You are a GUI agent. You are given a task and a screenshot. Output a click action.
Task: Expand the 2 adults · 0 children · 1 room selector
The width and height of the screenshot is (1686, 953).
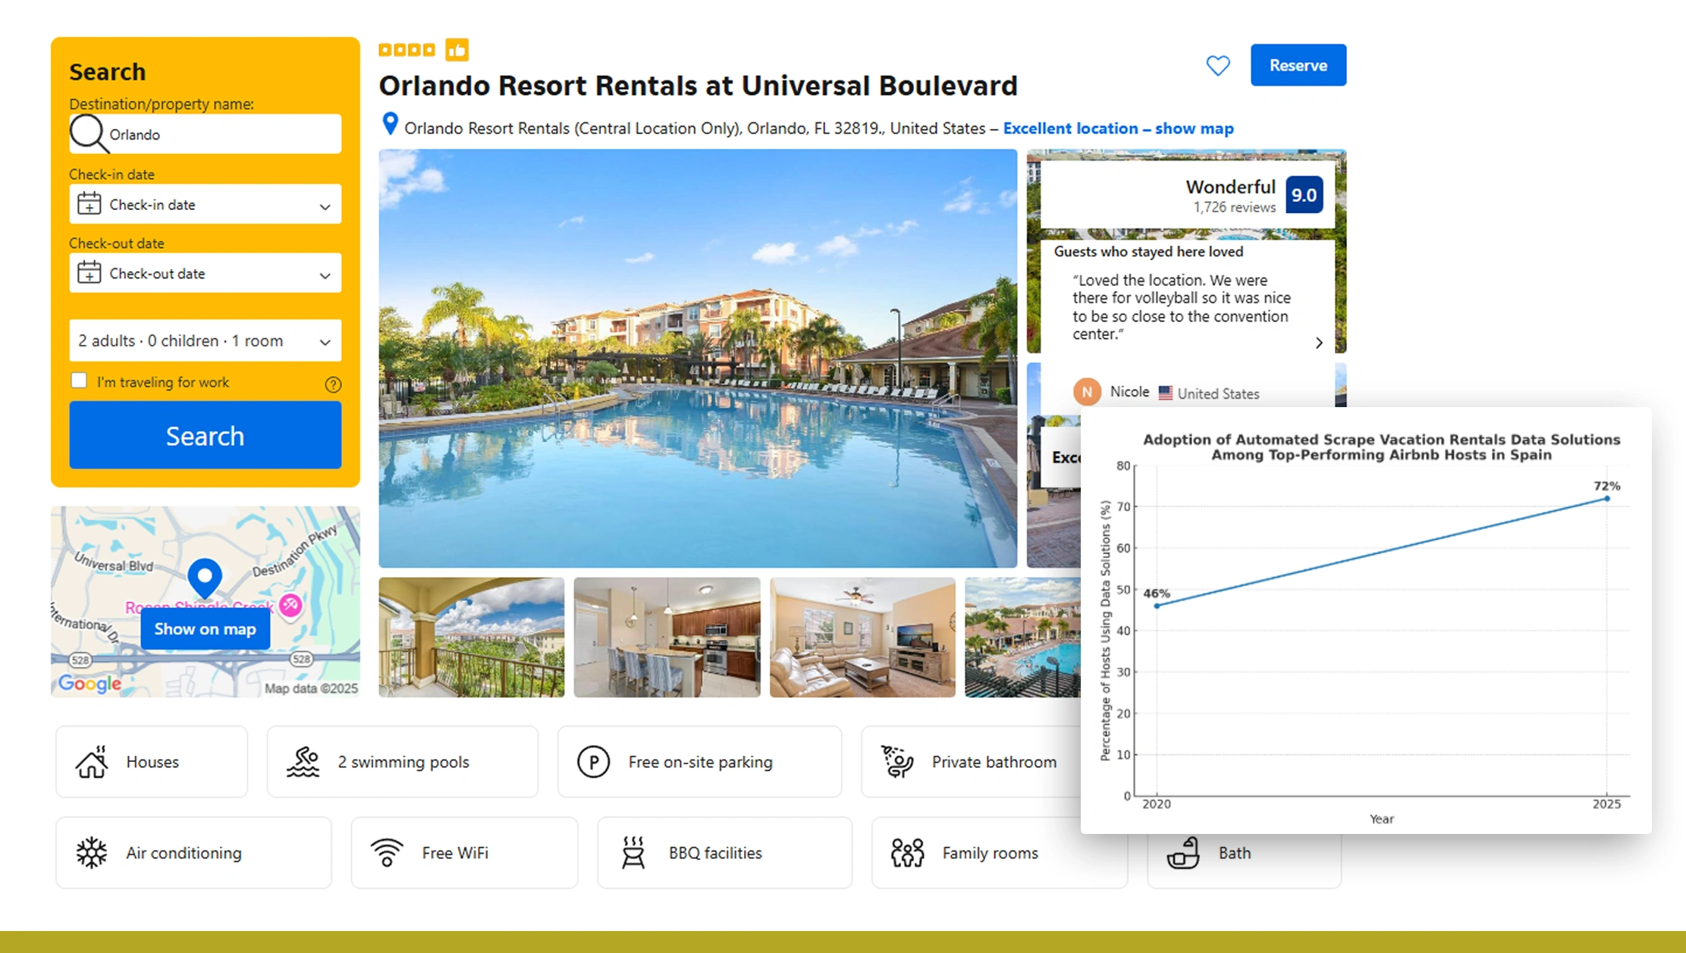pos(205,340)
